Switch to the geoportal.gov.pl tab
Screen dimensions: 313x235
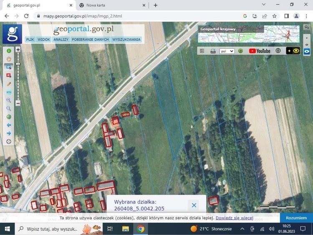pos(39,5)
